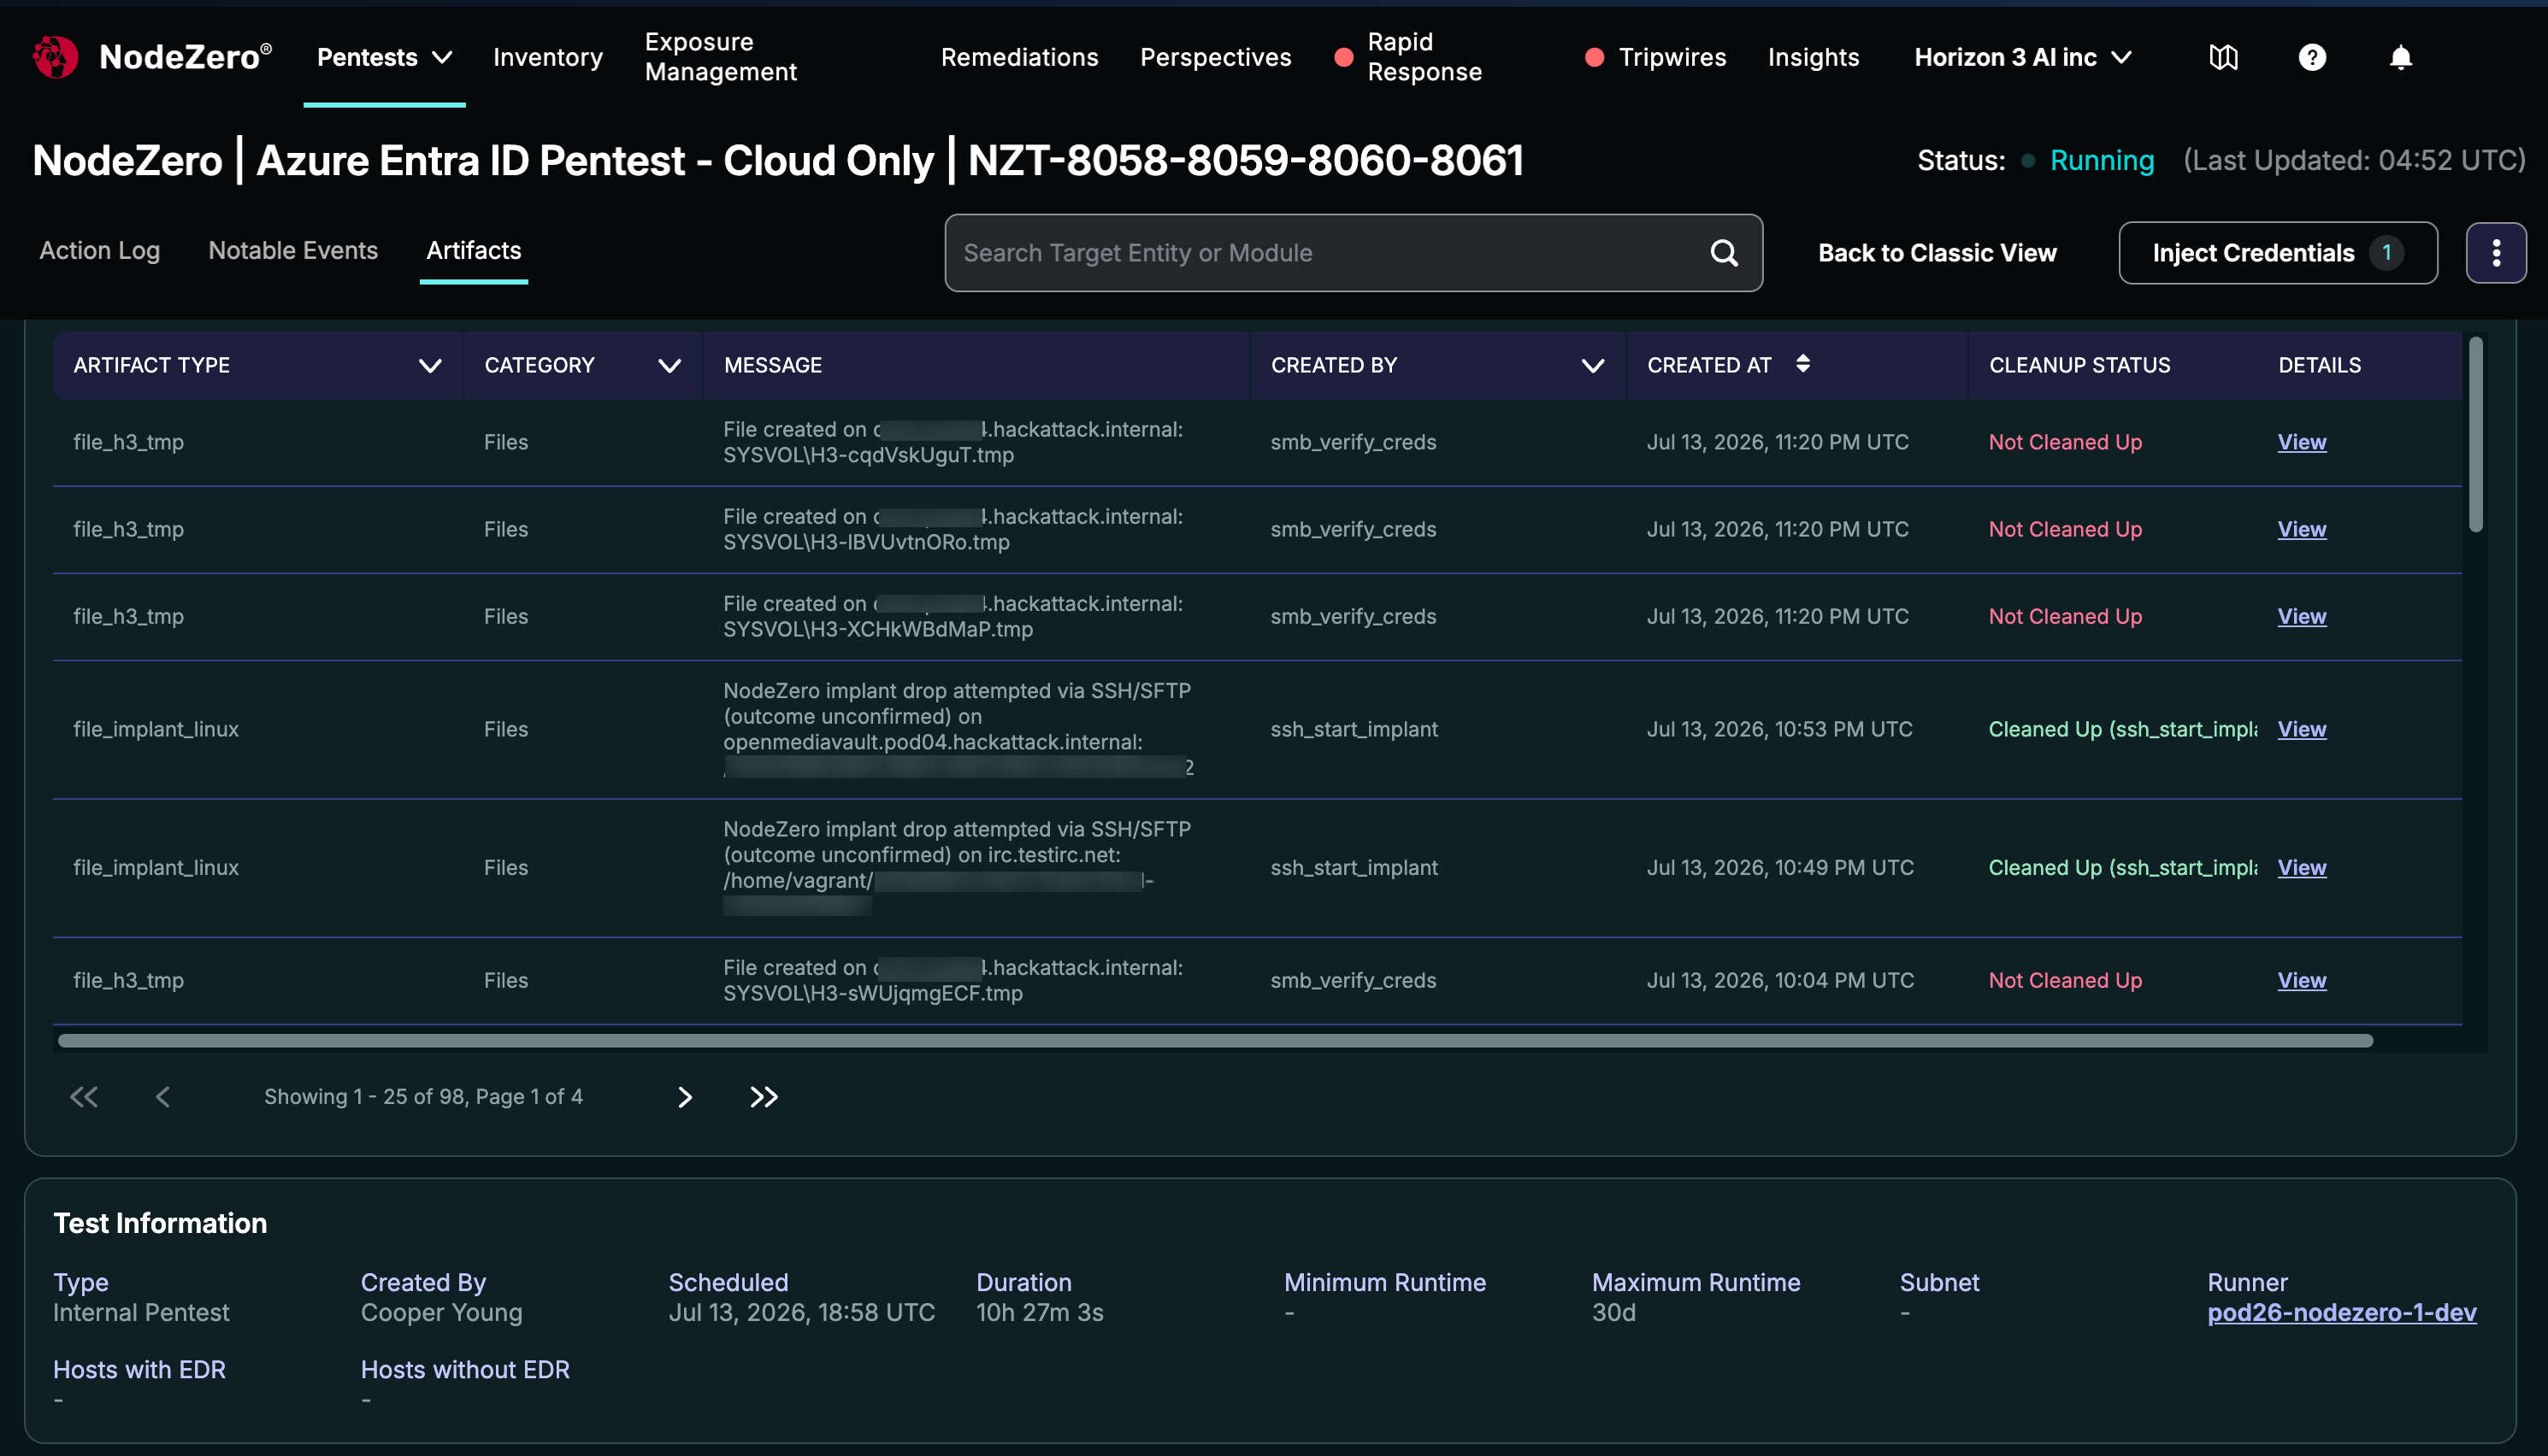Image resolution: width=2548 pixels, height=1456 pixels.
Task: Go to the previous artifacts page
Action: (163, 1097)
